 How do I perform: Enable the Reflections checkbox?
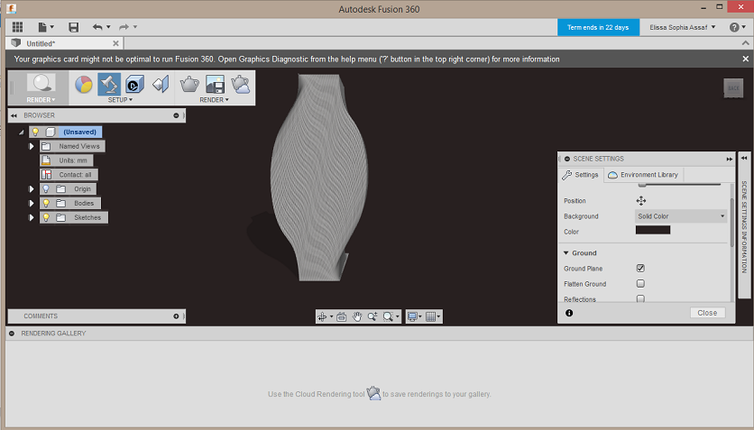click(640, 299)
